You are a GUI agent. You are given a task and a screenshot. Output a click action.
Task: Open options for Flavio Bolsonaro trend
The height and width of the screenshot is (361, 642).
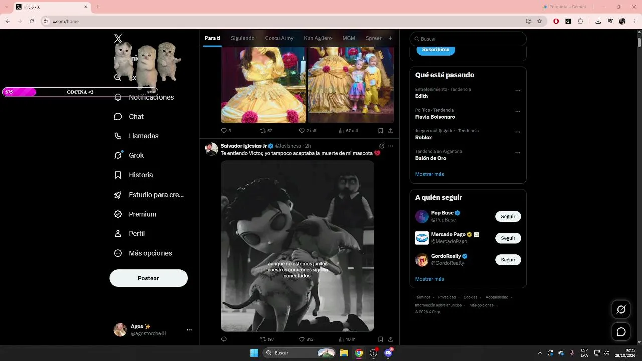pos(518,111)
